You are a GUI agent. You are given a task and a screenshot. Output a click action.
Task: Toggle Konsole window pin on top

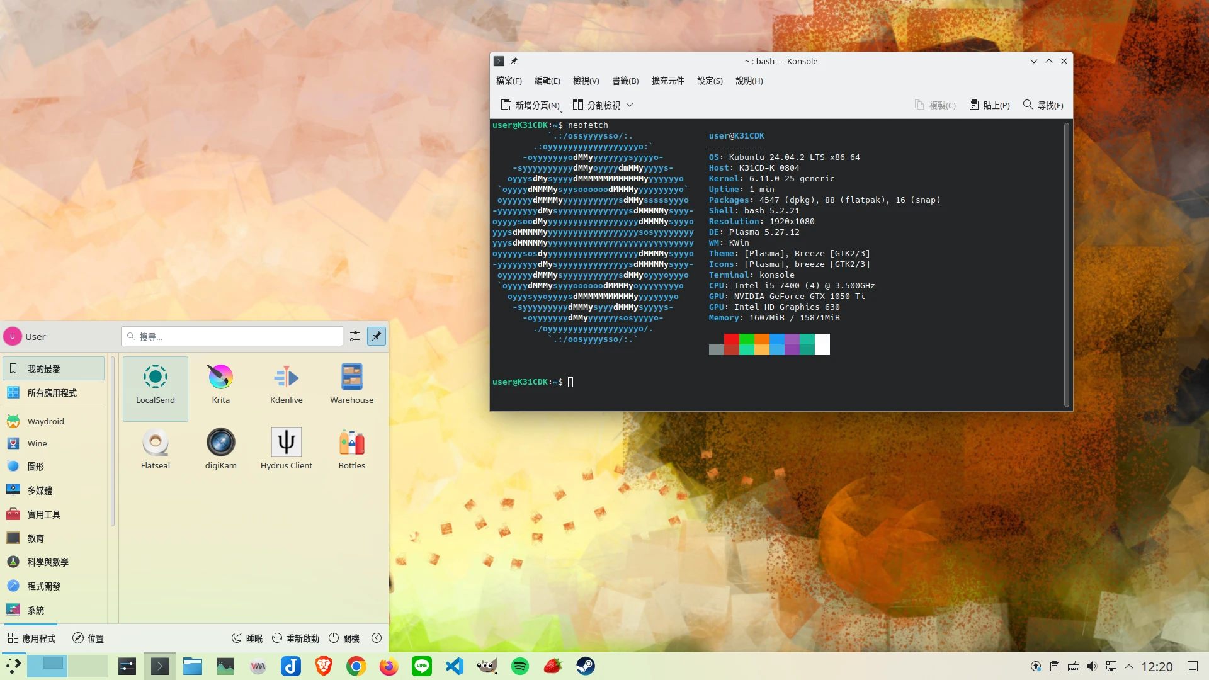pyautogui.click(x=514, y=61)
